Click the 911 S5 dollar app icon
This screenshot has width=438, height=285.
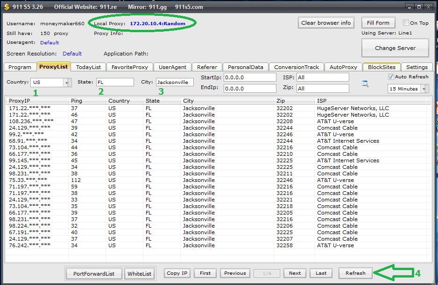pos(7,7)
